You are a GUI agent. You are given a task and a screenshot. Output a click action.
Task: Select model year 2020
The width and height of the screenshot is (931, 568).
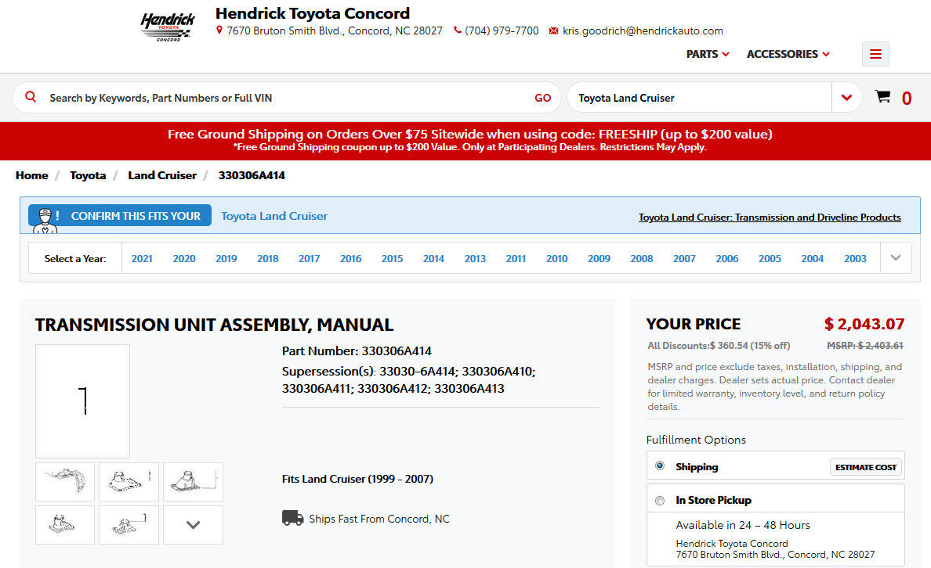(x=184, y=258)
